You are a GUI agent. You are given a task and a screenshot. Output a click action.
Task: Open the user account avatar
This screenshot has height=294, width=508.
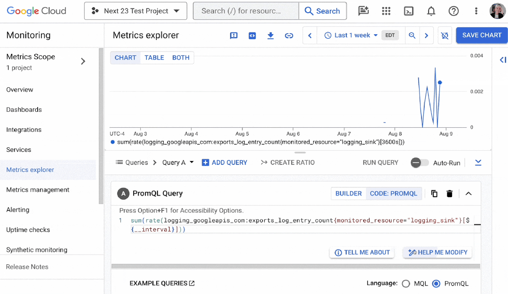498,11
